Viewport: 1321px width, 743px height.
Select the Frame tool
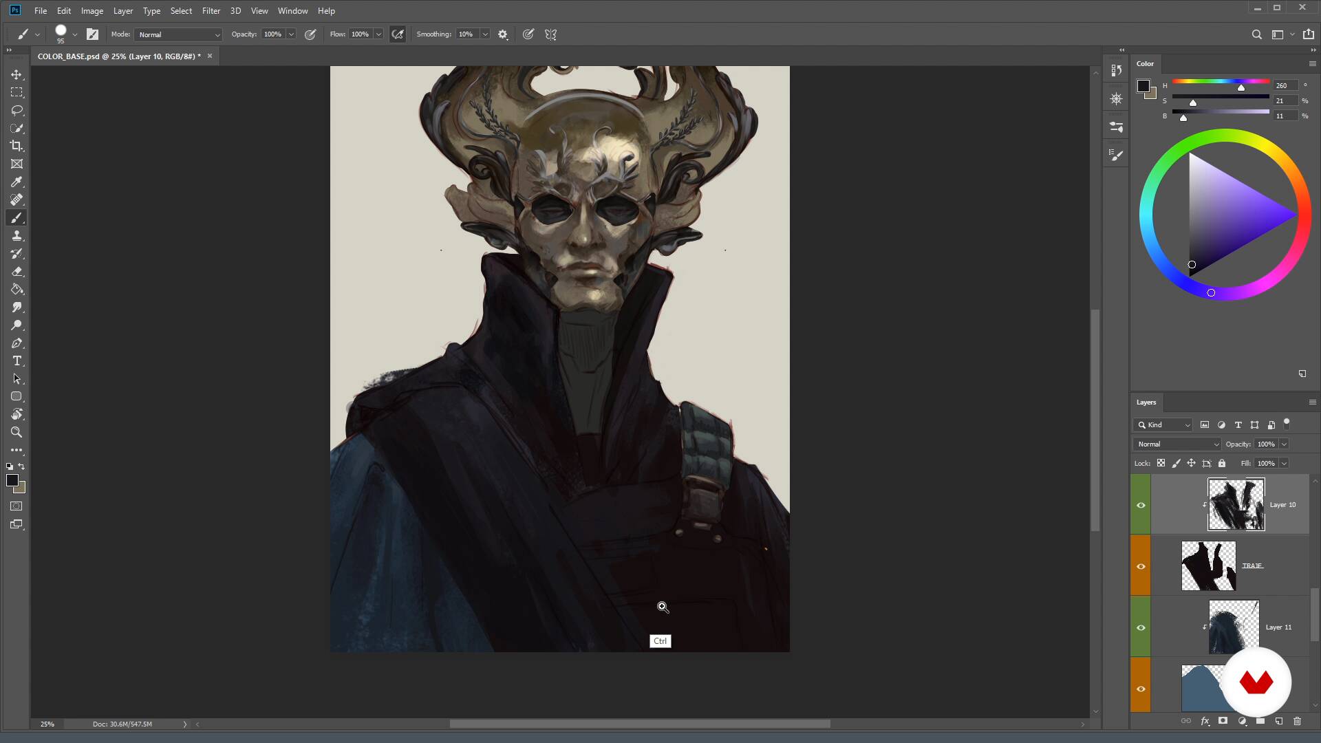(x=17, y=164)
